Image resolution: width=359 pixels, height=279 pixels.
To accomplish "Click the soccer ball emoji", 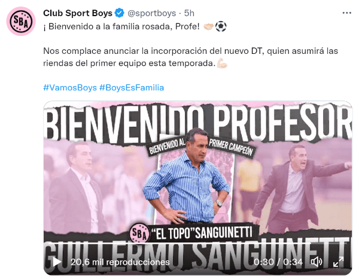I will (x=221, y=26).
